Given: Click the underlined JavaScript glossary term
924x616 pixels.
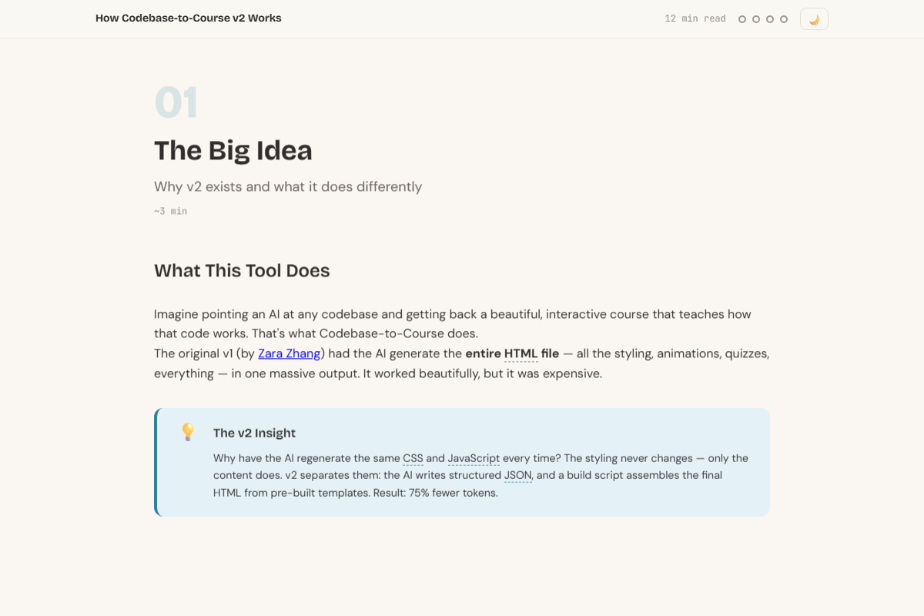Looking at the screenshot, I should coord(474,458).
